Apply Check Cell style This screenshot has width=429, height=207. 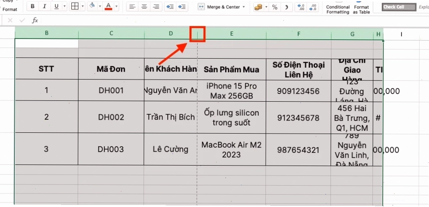(x=399, y=7)
